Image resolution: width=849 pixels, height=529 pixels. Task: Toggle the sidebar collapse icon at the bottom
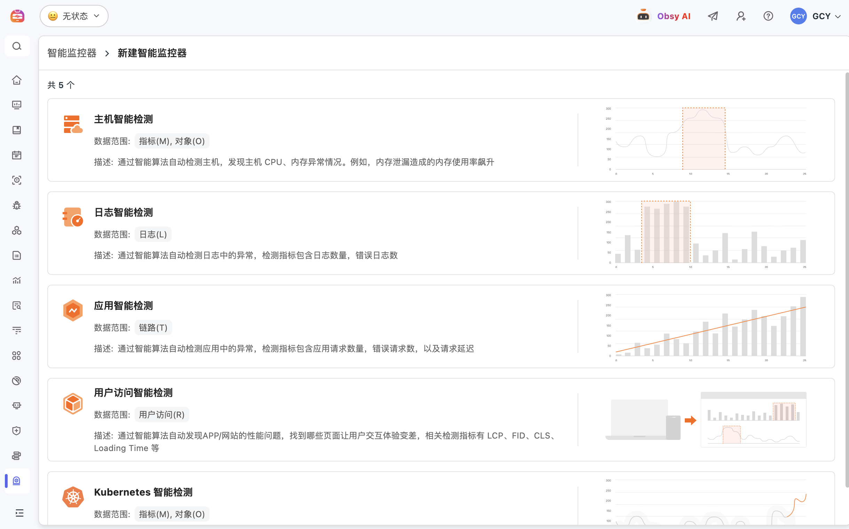(19, 513)
